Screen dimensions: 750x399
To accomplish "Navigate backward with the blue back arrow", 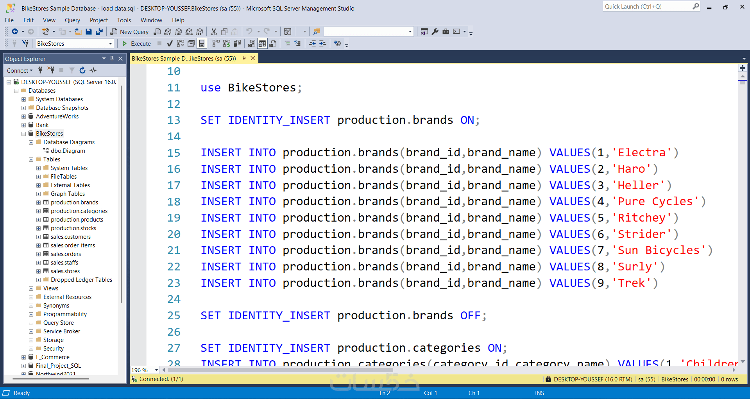I will (15, 32).
